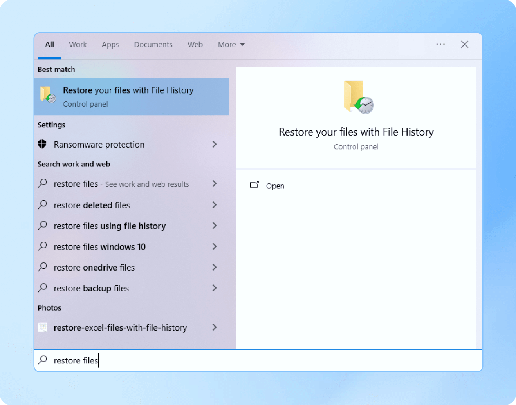
Task: Expand Ransomware protection chevron
Action: [x=215, y=144]
